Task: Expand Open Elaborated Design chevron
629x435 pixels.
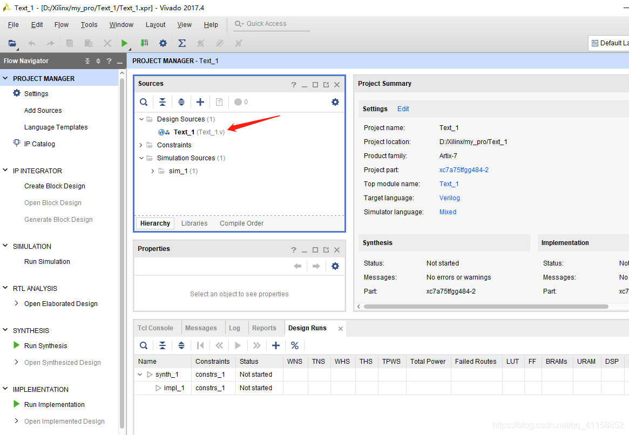Action: 16,303
